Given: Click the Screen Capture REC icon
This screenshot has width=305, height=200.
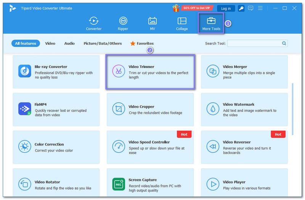Looking at the screenshot, I should [x=119, y=184].
